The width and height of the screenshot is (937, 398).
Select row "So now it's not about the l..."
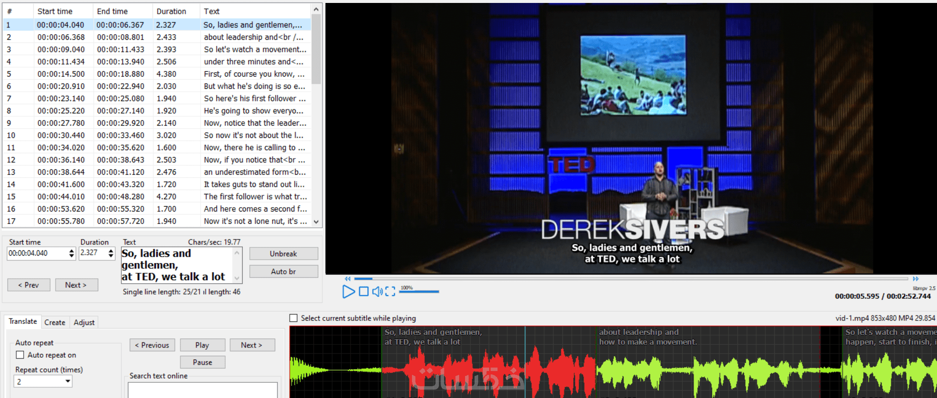(x=157, y=135)
